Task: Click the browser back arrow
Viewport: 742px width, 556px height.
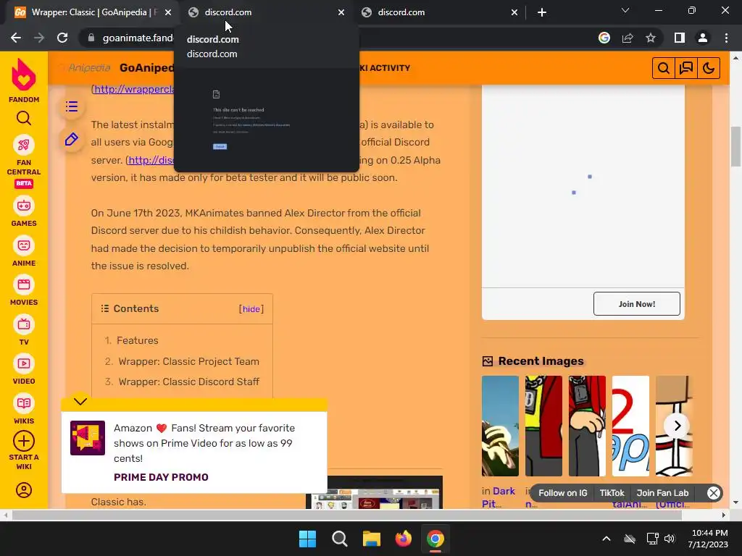Action: [16, 38]
